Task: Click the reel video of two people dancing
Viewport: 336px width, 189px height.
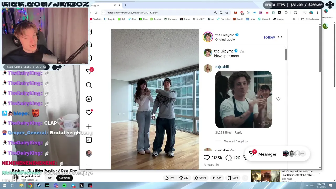Action: click(155, 99)
